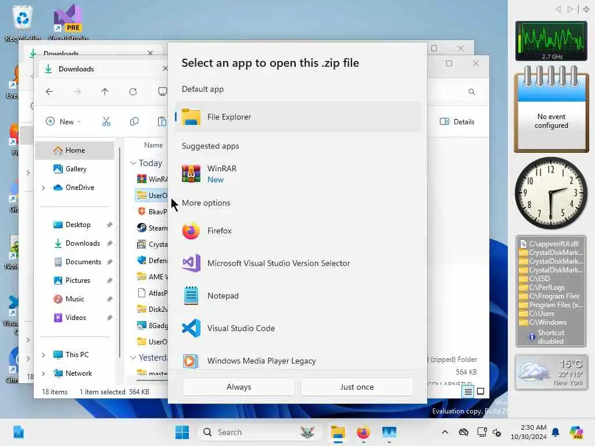Pick Firefox to open the zip file
The height and width of the screenshot is (446, 595).
pos(298,231)
